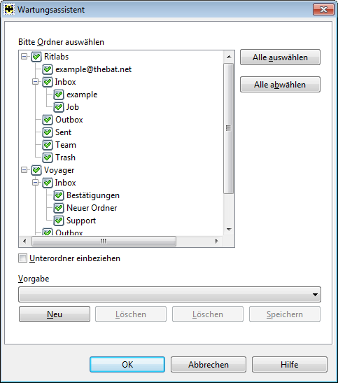Click scroll down arrow in folder list
The width and height of the screenshot is (338, 383).
click(x=229, y=229)
